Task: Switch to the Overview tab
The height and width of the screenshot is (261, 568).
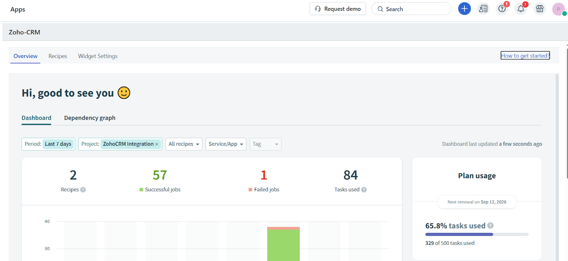Action: (25, 56)
